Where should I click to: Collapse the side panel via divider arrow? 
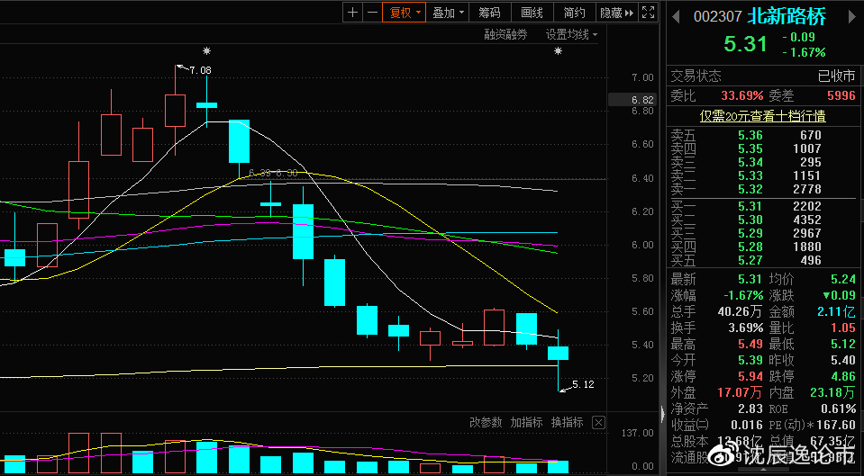point(663,414)
